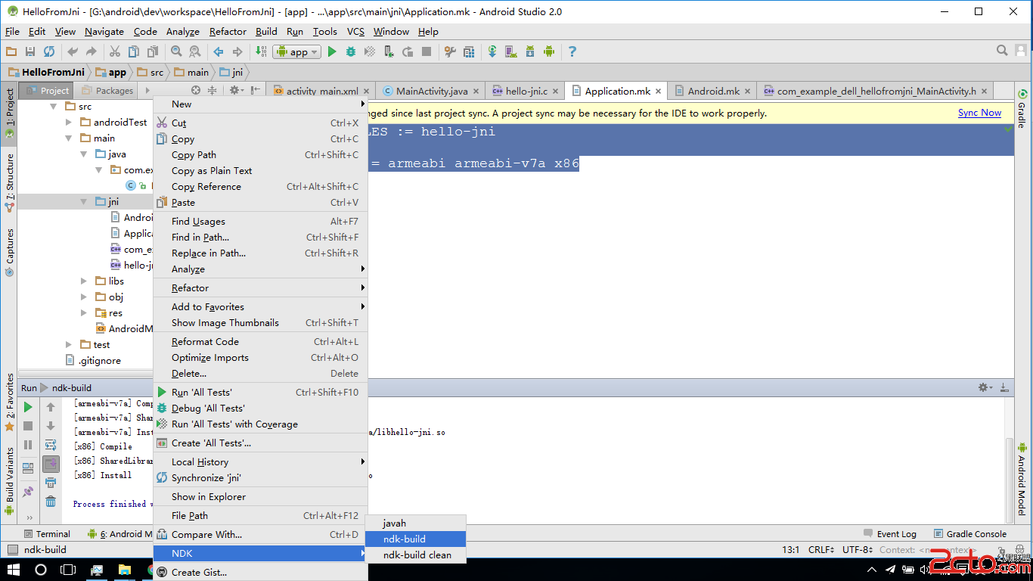
Task: Expand the obj folder
Action: pos(84,297)
